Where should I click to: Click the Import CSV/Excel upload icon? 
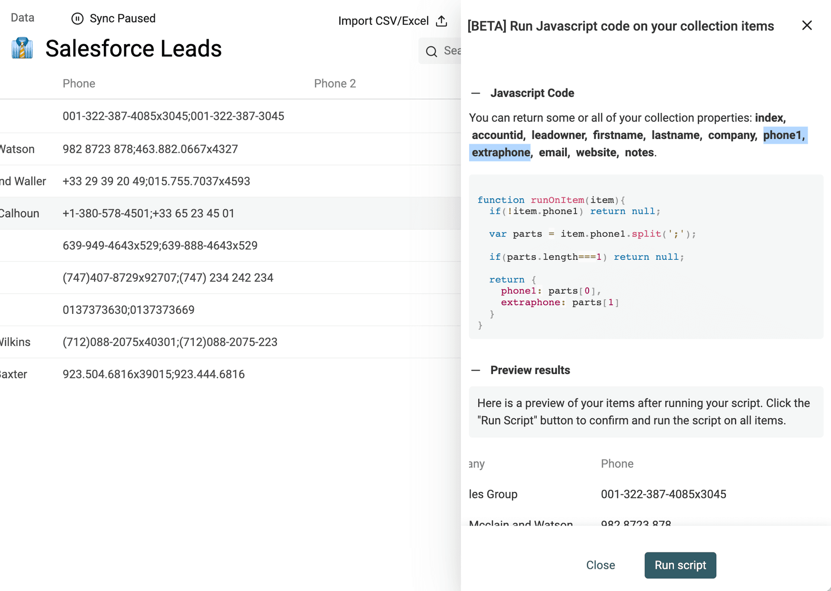point(441,21)
